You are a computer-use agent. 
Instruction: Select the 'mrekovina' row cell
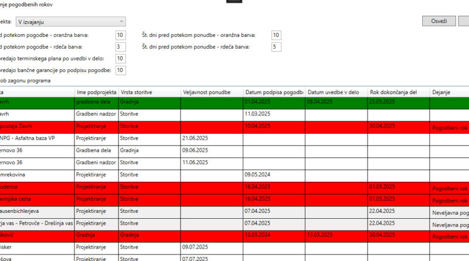coord(37,176)
